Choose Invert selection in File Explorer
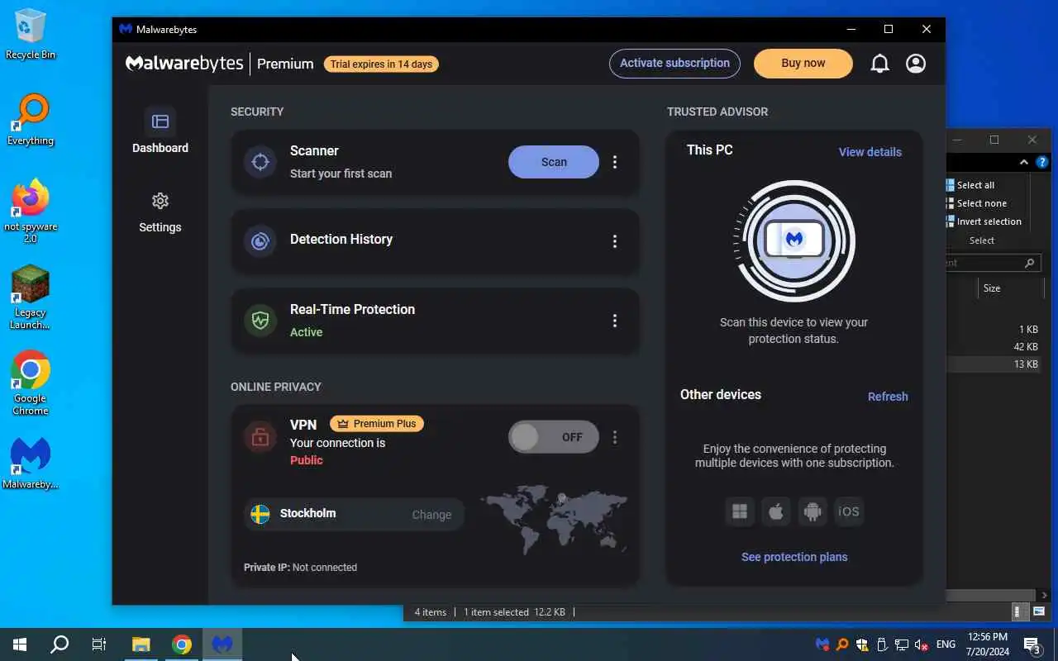 coord(984,221)
